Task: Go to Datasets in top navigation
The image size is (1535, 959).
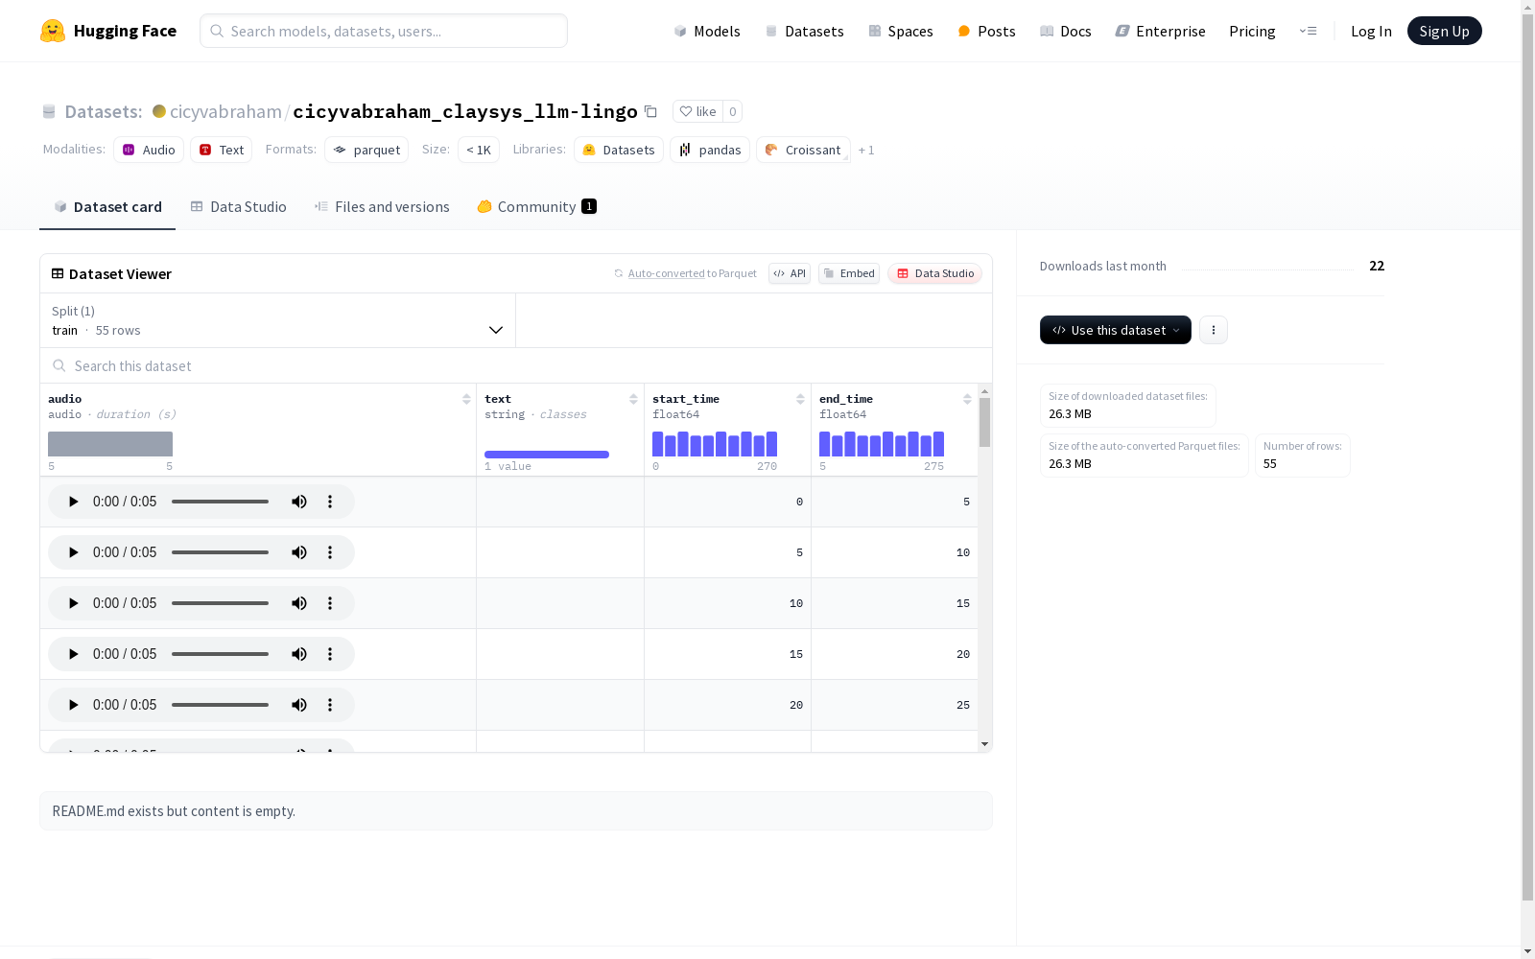Action: coord(804,31)
